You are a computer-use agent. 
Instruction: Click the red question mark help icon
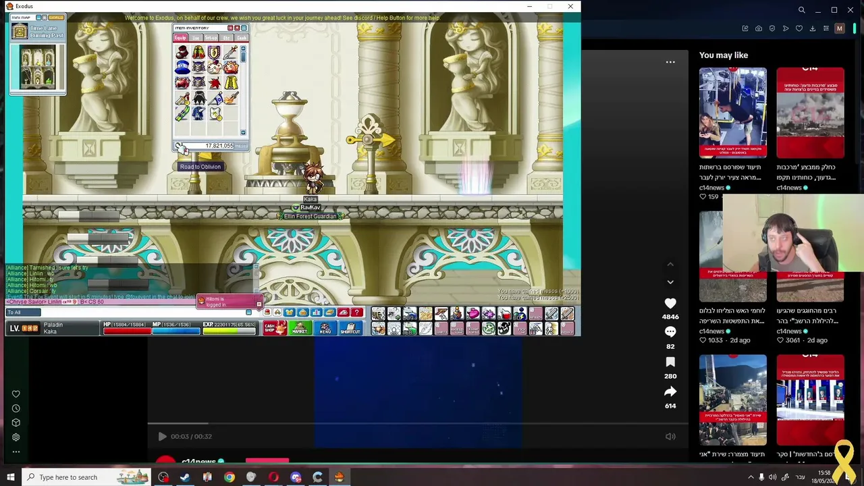(x=357, y=313)
